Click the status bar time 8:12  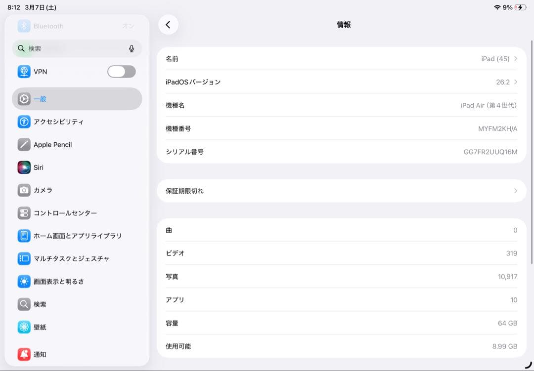(x=14, y=7)
